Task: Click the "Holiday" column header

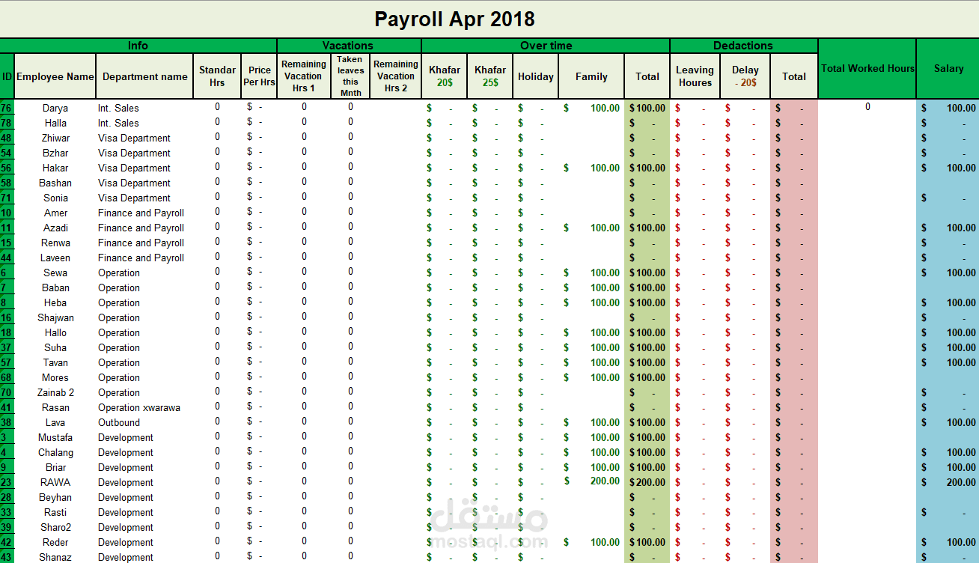Action: [535, 76]
